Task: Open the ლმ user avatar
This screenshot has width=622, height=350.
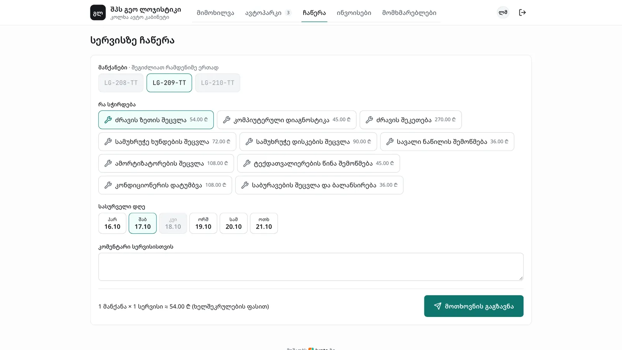Action: point(503,12)
